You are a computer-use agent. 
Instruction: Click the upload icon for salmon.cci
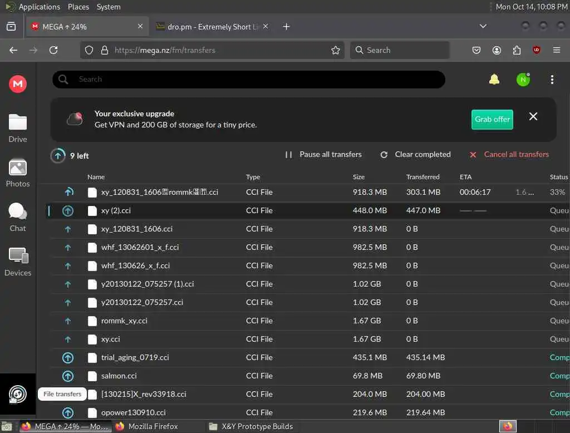click(x=67, y=376)
